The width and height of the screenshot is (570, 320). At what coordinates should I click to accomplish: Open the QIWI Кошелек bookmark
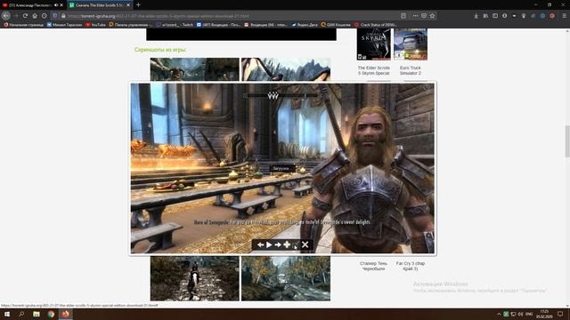click(x=336, y=25)
